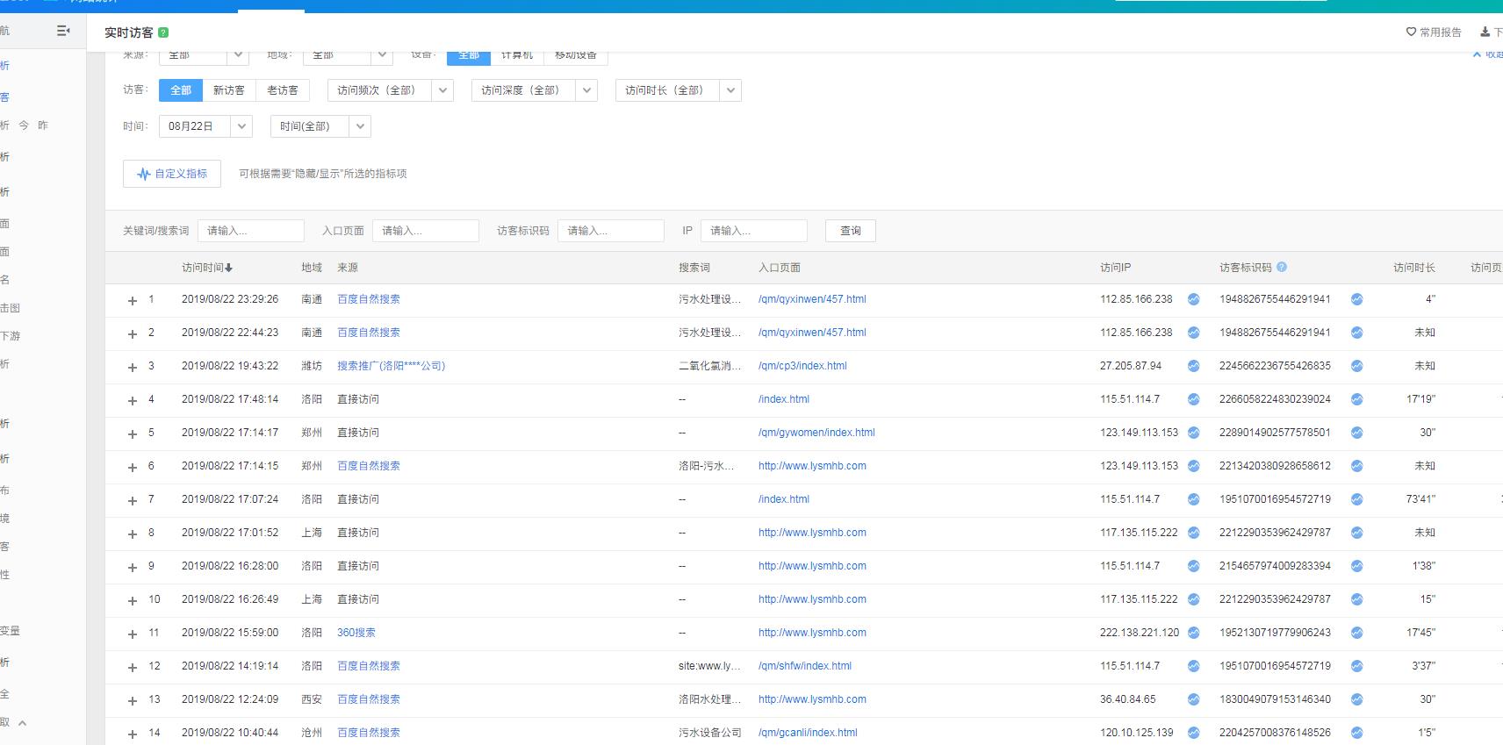Click 下游 item in left sidebar
1503x745 pixels.
click(11, 336)
